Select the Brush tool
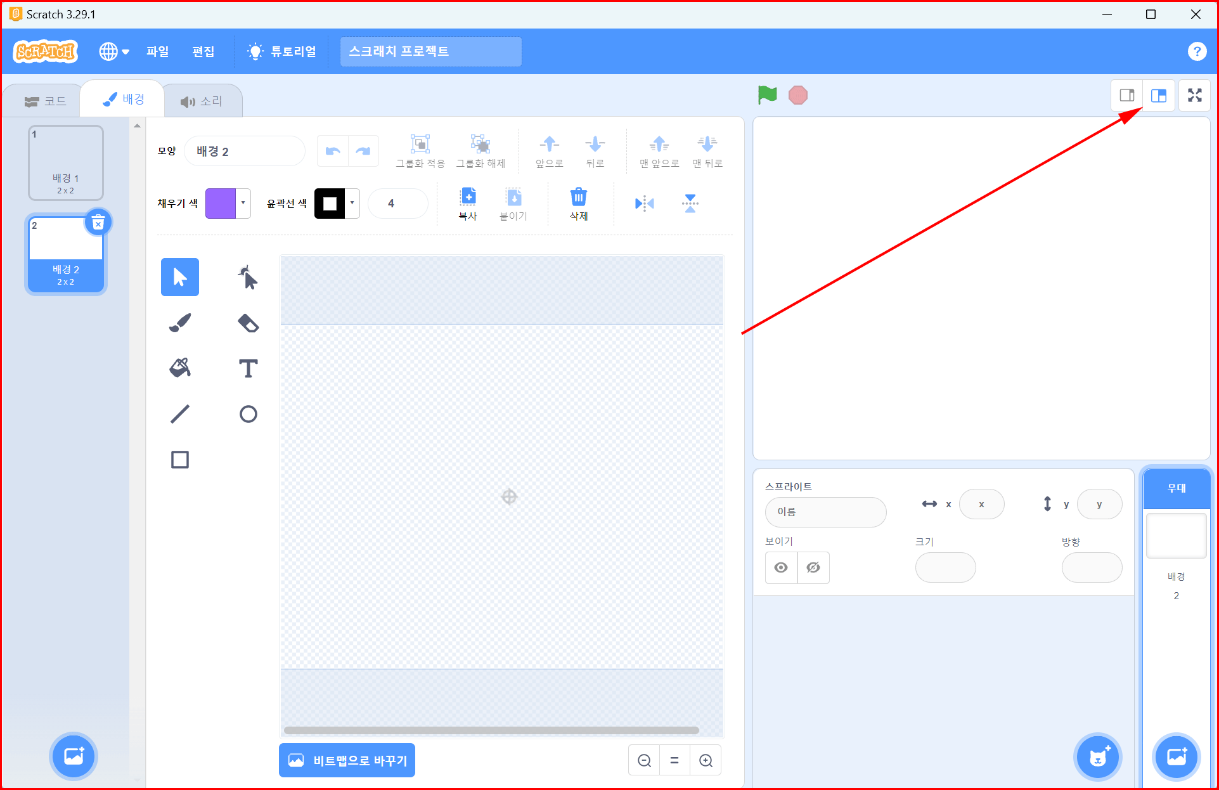 click(180, 323)
